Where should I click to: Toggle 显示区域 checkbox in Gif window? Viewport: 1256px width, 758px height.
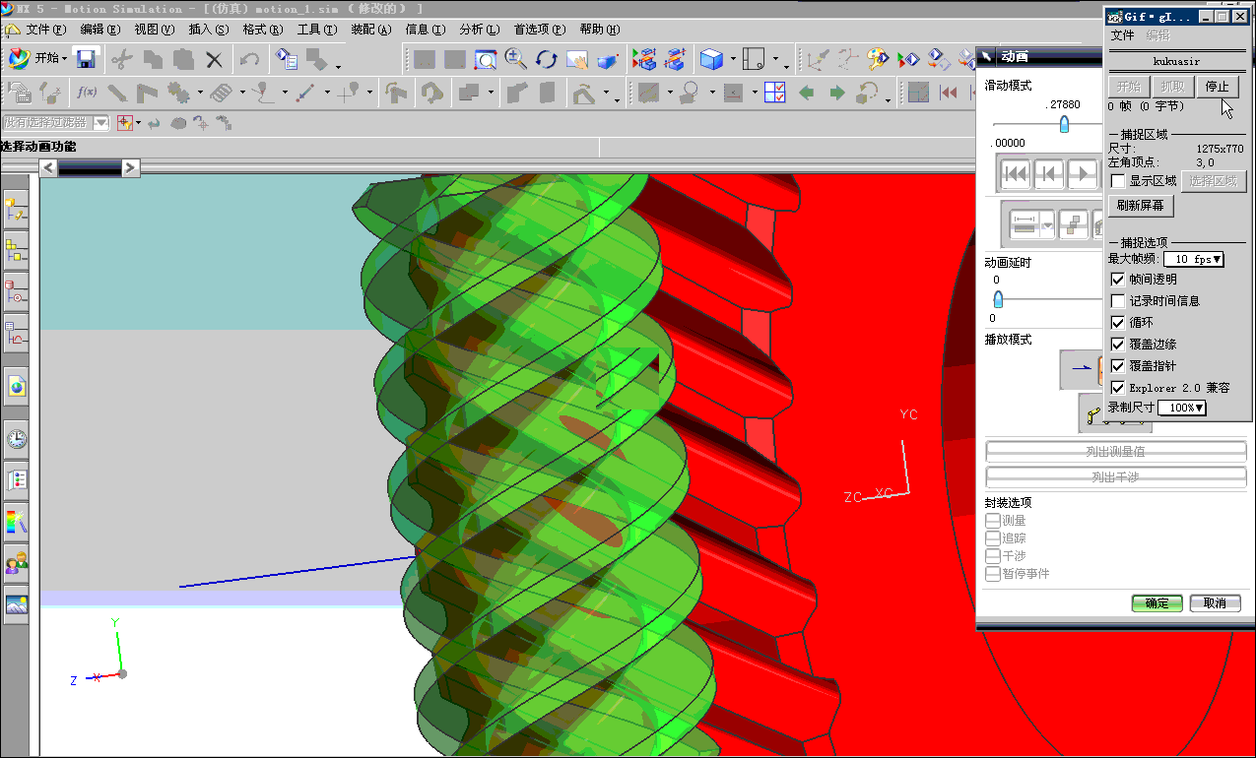(x=1118, y=181)
